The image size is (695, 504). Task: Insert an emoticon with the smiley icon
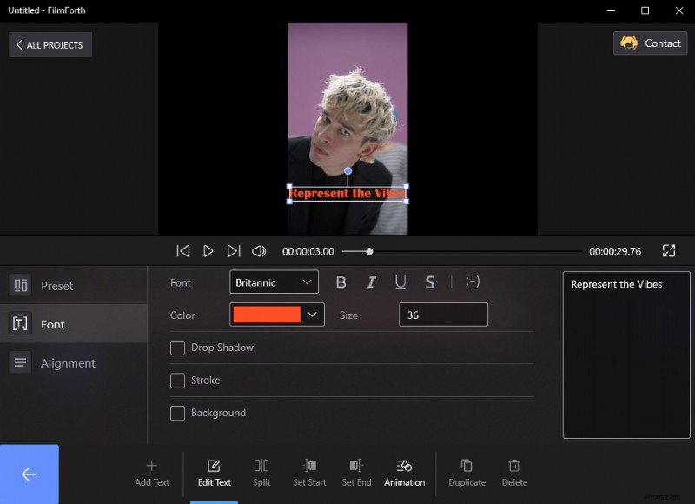(473, 282)
